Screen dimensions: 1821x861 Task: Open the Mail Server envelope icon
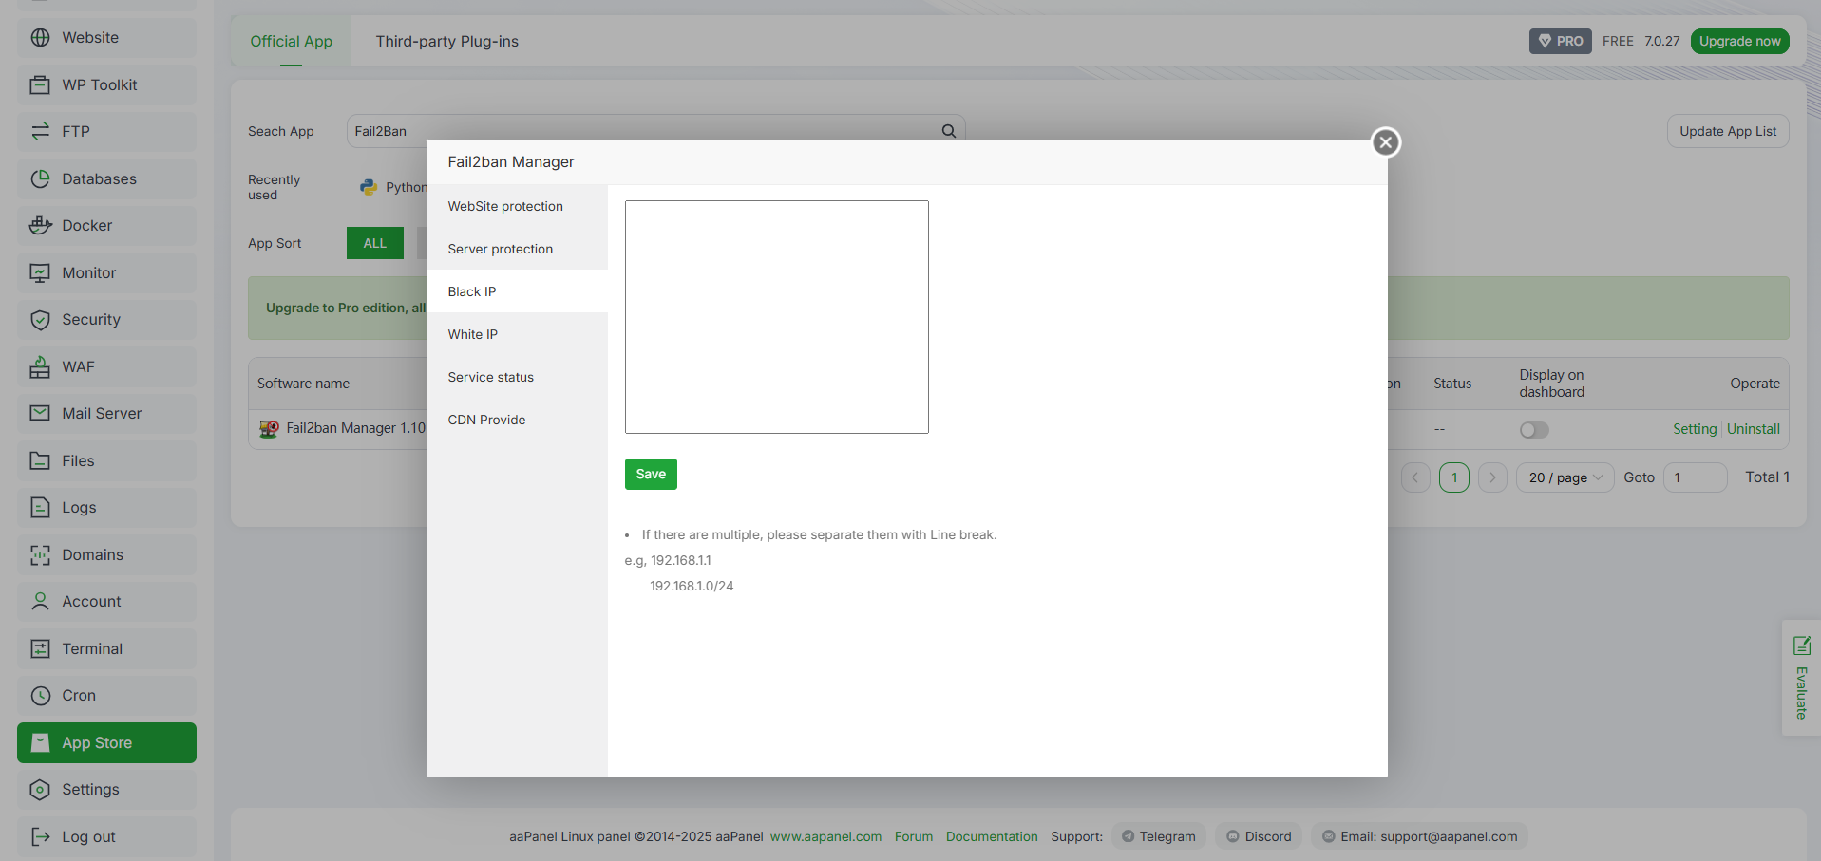pos(40,414)
